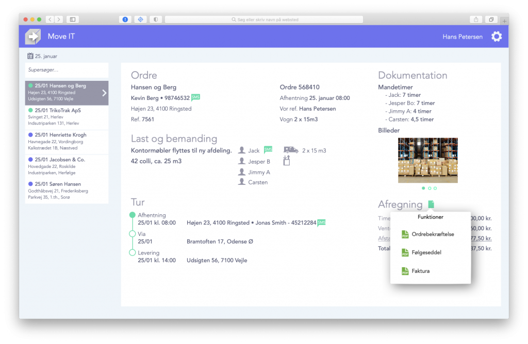Screen dimensions: 528x344
Task: Send SMS to crew member Jack
Action: (x=268, y=149)
